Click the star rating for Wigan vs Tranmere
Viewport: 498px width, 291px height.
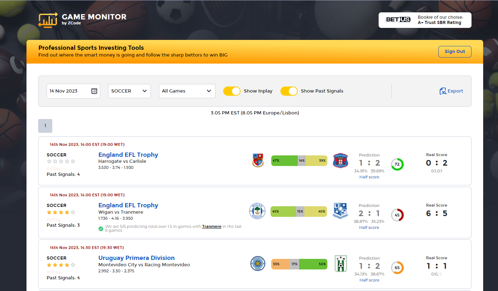[x=61, y=212]
